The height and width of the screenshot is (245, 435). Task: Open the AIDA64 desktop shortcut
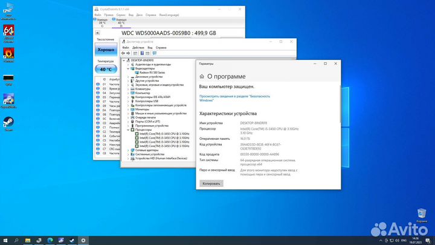click(8, 33)
